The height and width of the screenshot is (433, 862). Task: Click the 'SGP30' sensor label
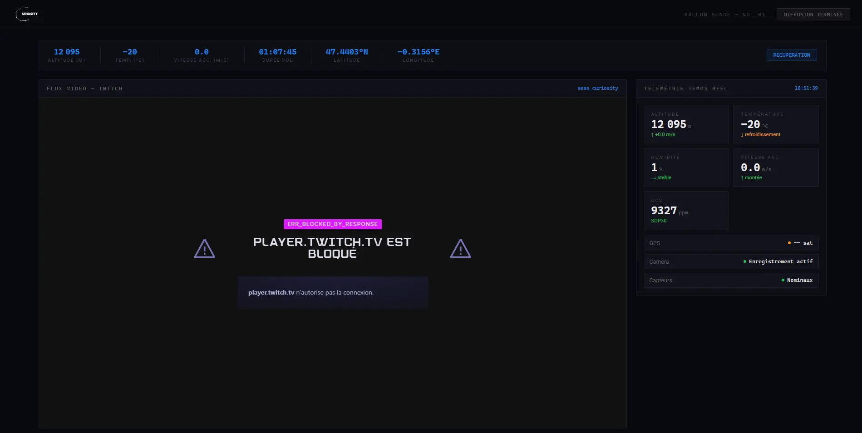tap(659, 221)
